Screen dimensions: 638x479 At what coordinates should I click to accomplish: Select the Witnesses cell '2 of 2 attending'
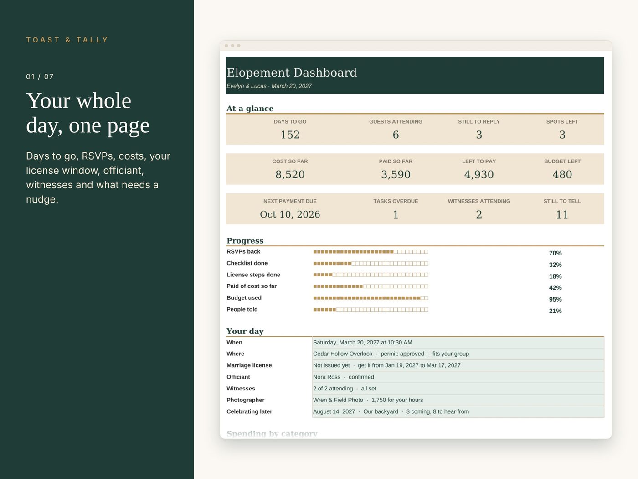(458, 389)
